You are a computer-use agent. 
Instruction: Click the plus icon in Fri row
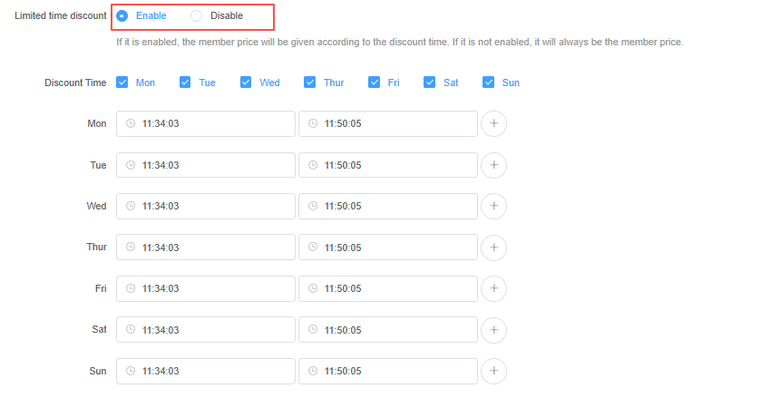(493, 288)
